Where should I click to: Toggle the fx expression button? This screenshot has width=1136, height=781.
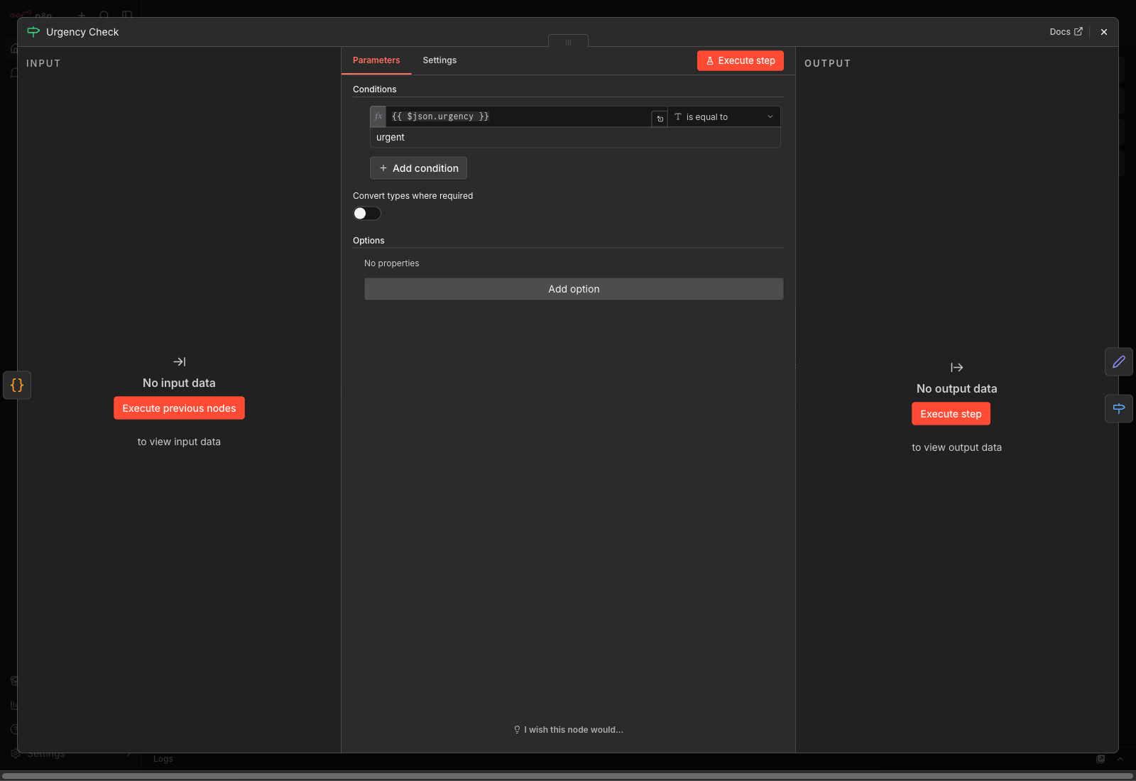coord(378,116)
